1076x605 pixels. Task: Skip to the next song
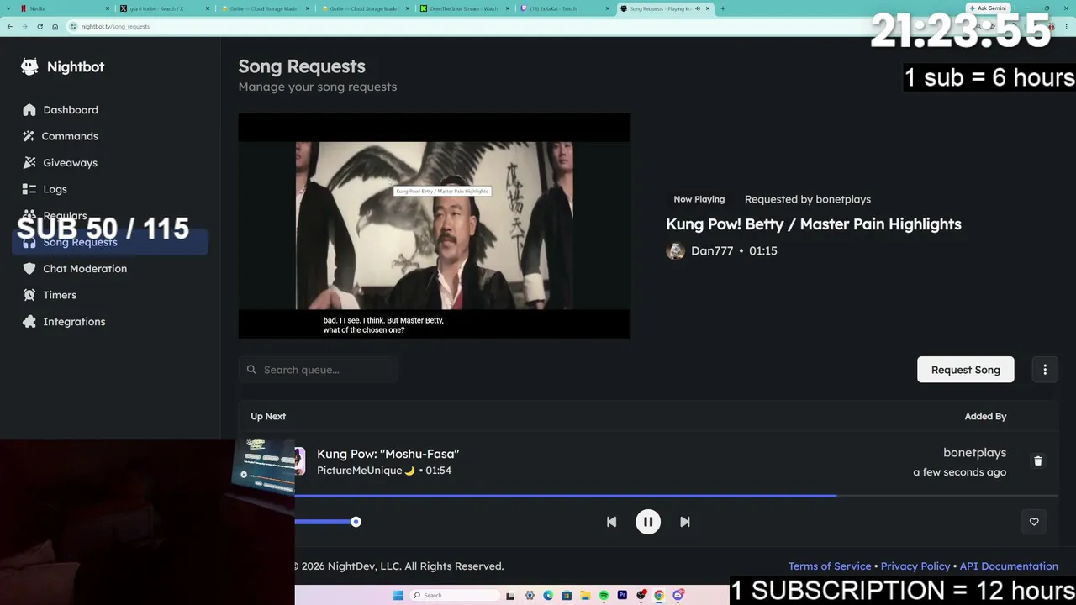(x=685, y=522)
